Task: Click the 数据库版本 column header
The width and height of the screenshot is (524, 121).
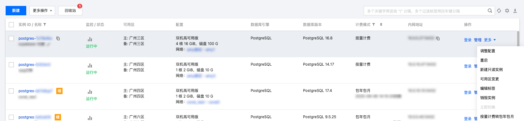Action: [312, 25]
